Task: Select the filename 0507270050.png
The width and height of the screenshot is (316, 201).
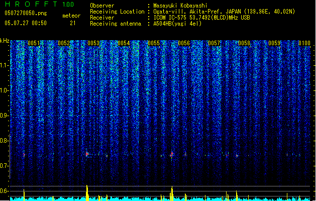Action: (x=26, y=13)
